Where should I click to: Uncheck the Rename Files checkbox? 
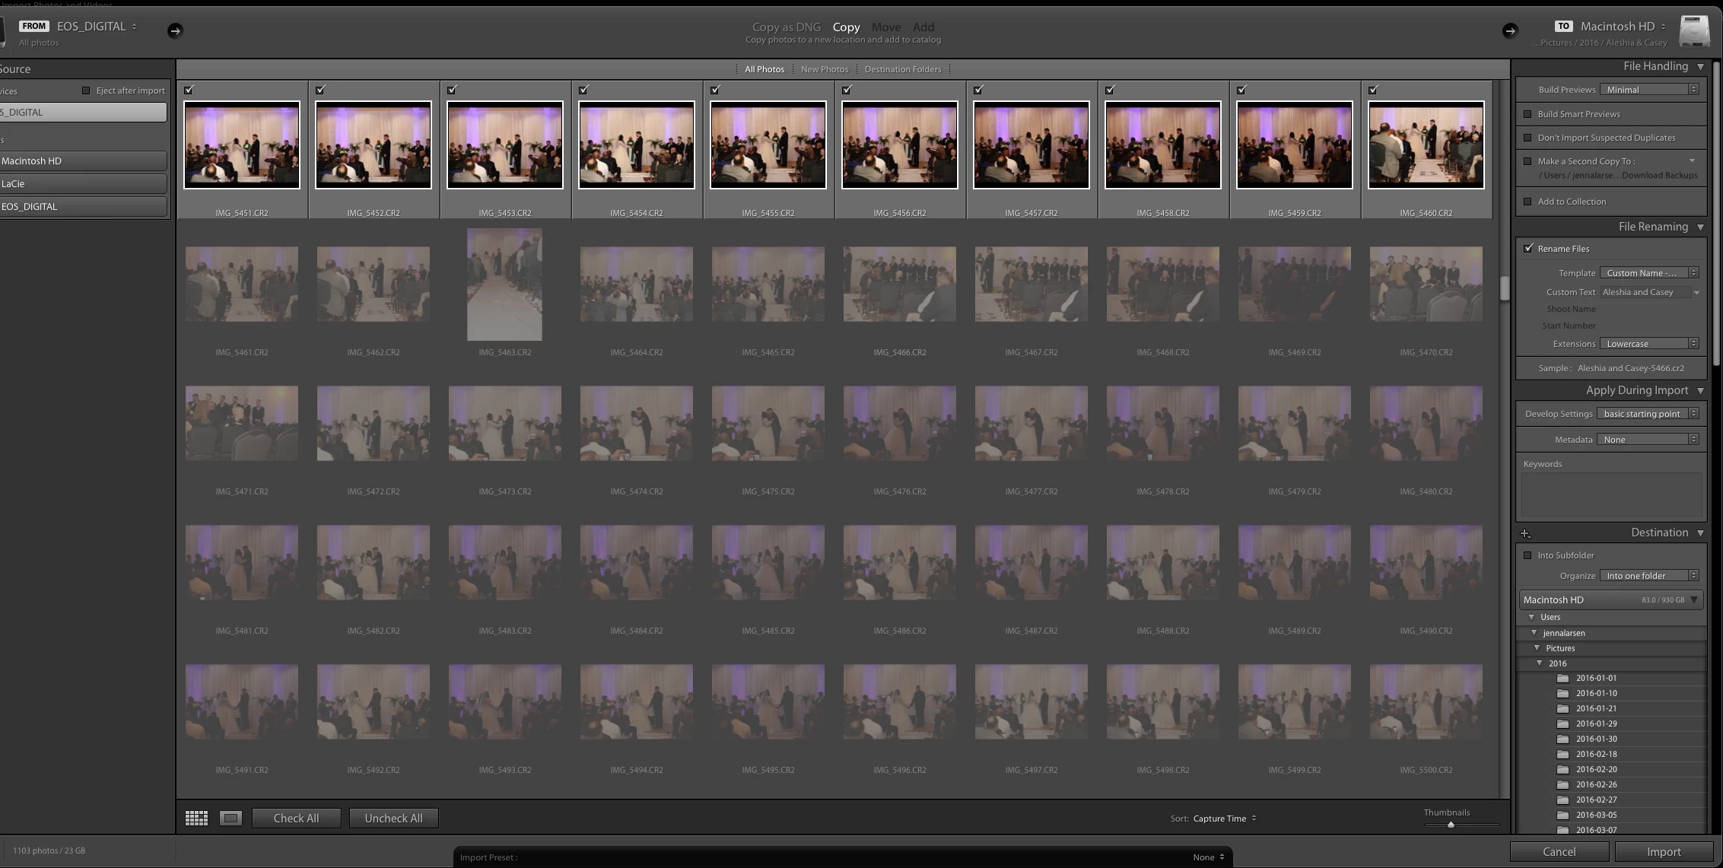click(1528, 249)
